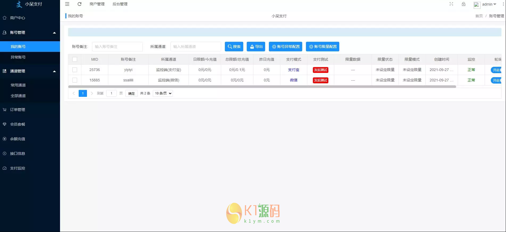Viewport: 506px width, 232px height.
Task: Go to the previous page with the arrow
Action: 74,93
